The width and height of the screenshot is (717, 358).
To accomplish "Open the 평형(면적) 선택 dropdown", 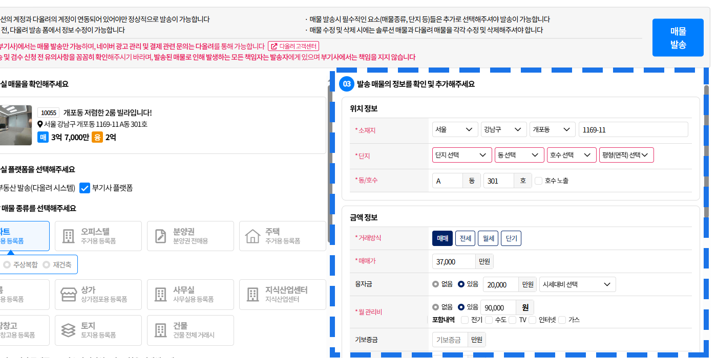I will (626, 155).
